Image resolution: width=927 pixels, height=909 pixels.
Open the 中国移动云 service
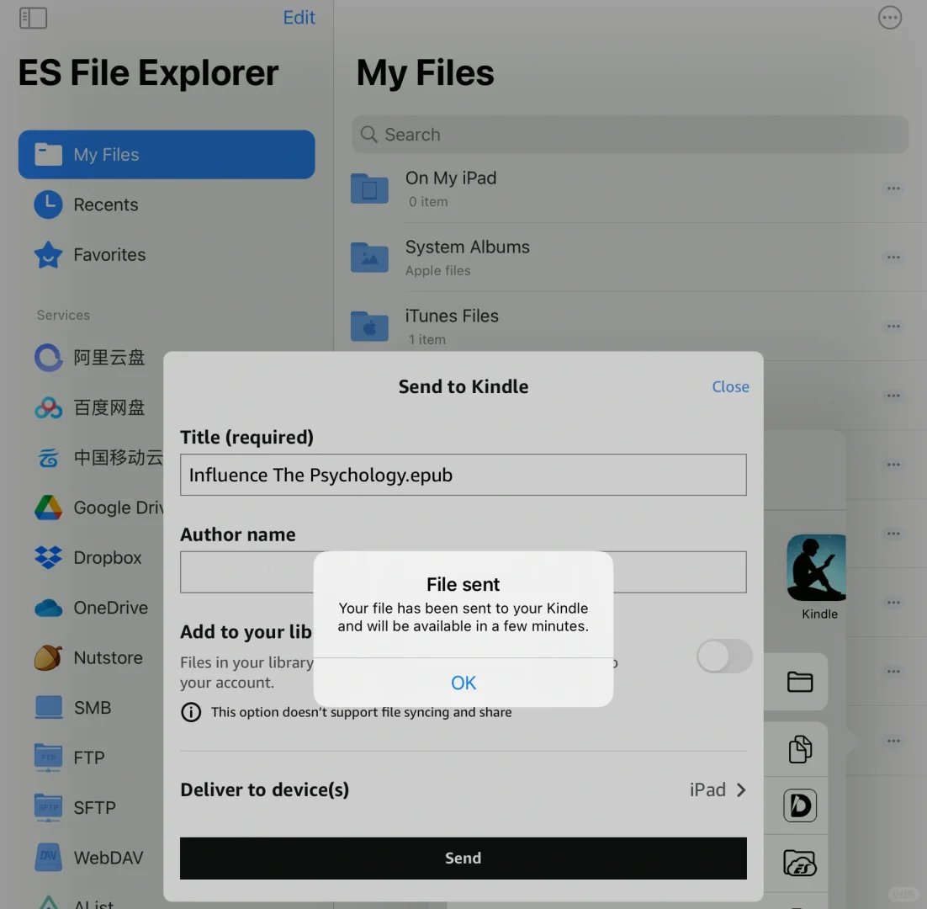(98, 457)
